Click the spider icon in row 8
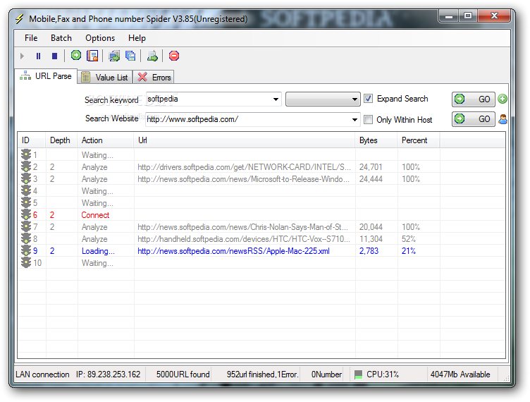This screenshot has width=530, height=402. tap(26, 239)
